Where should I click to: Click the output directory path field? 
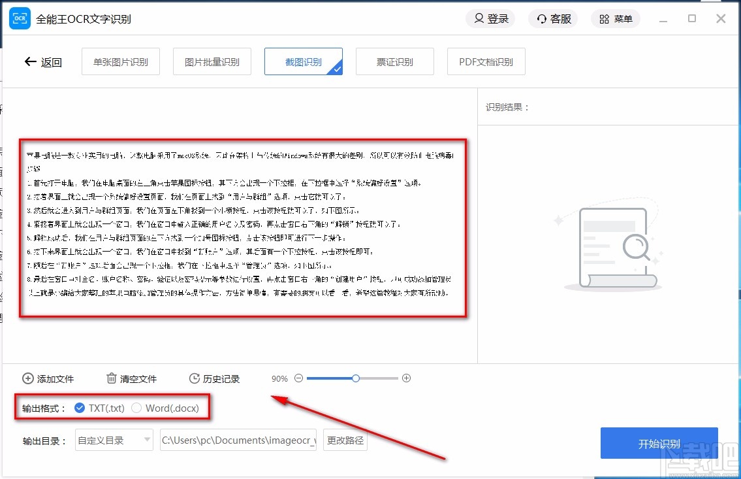tap(238, 440)
